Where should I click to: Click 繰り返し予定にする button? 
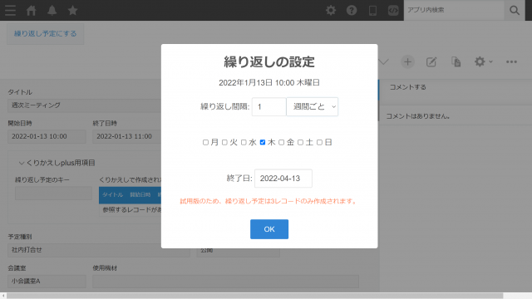click(x=45, y=33)
